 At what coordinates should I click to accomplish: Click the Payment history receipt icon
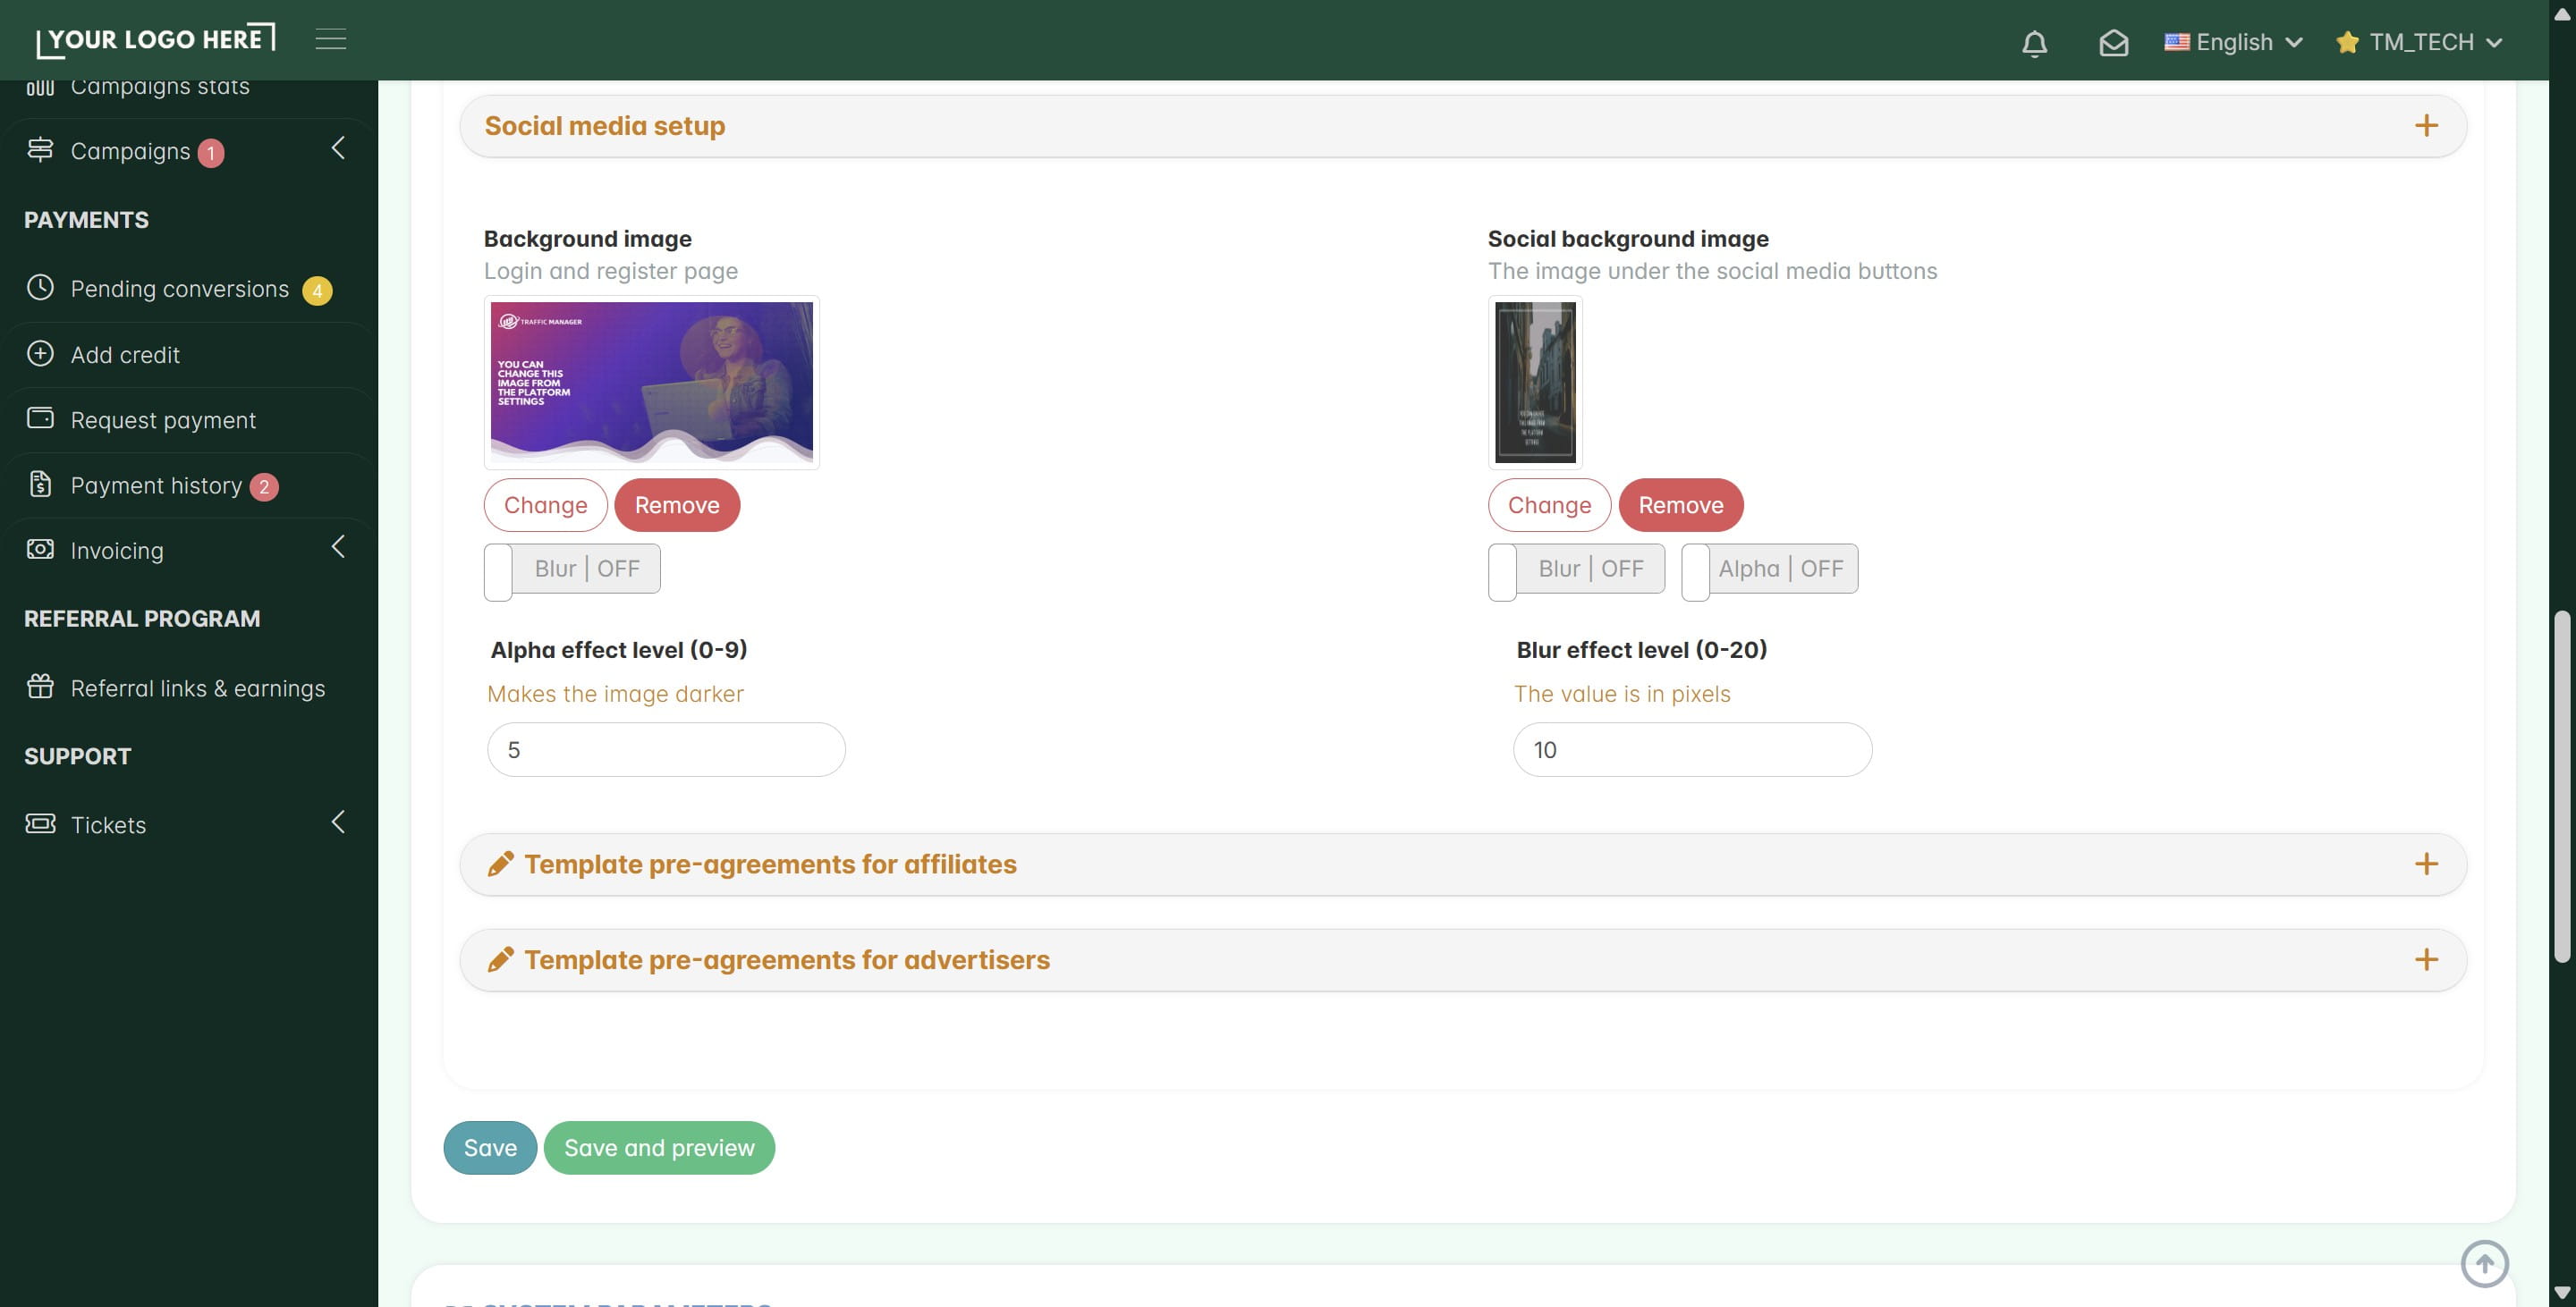pos(40,485)
